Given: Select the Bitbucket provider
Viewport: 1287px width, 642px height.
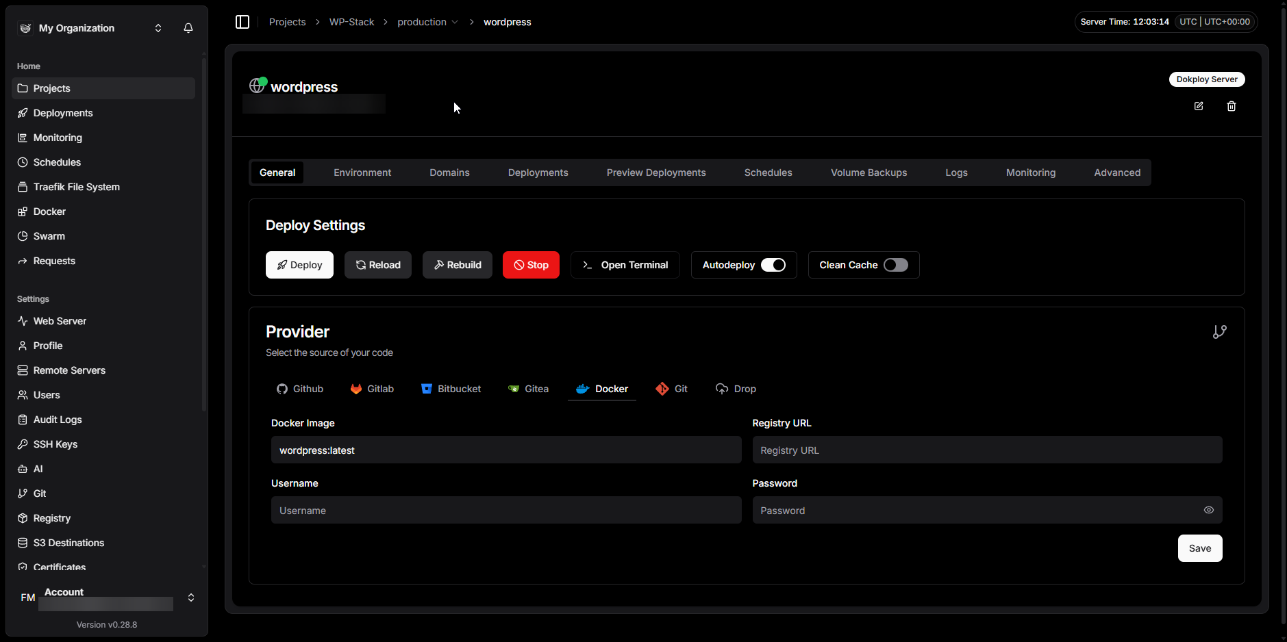Looking at the screenshot, I should (x=451, y=389).
